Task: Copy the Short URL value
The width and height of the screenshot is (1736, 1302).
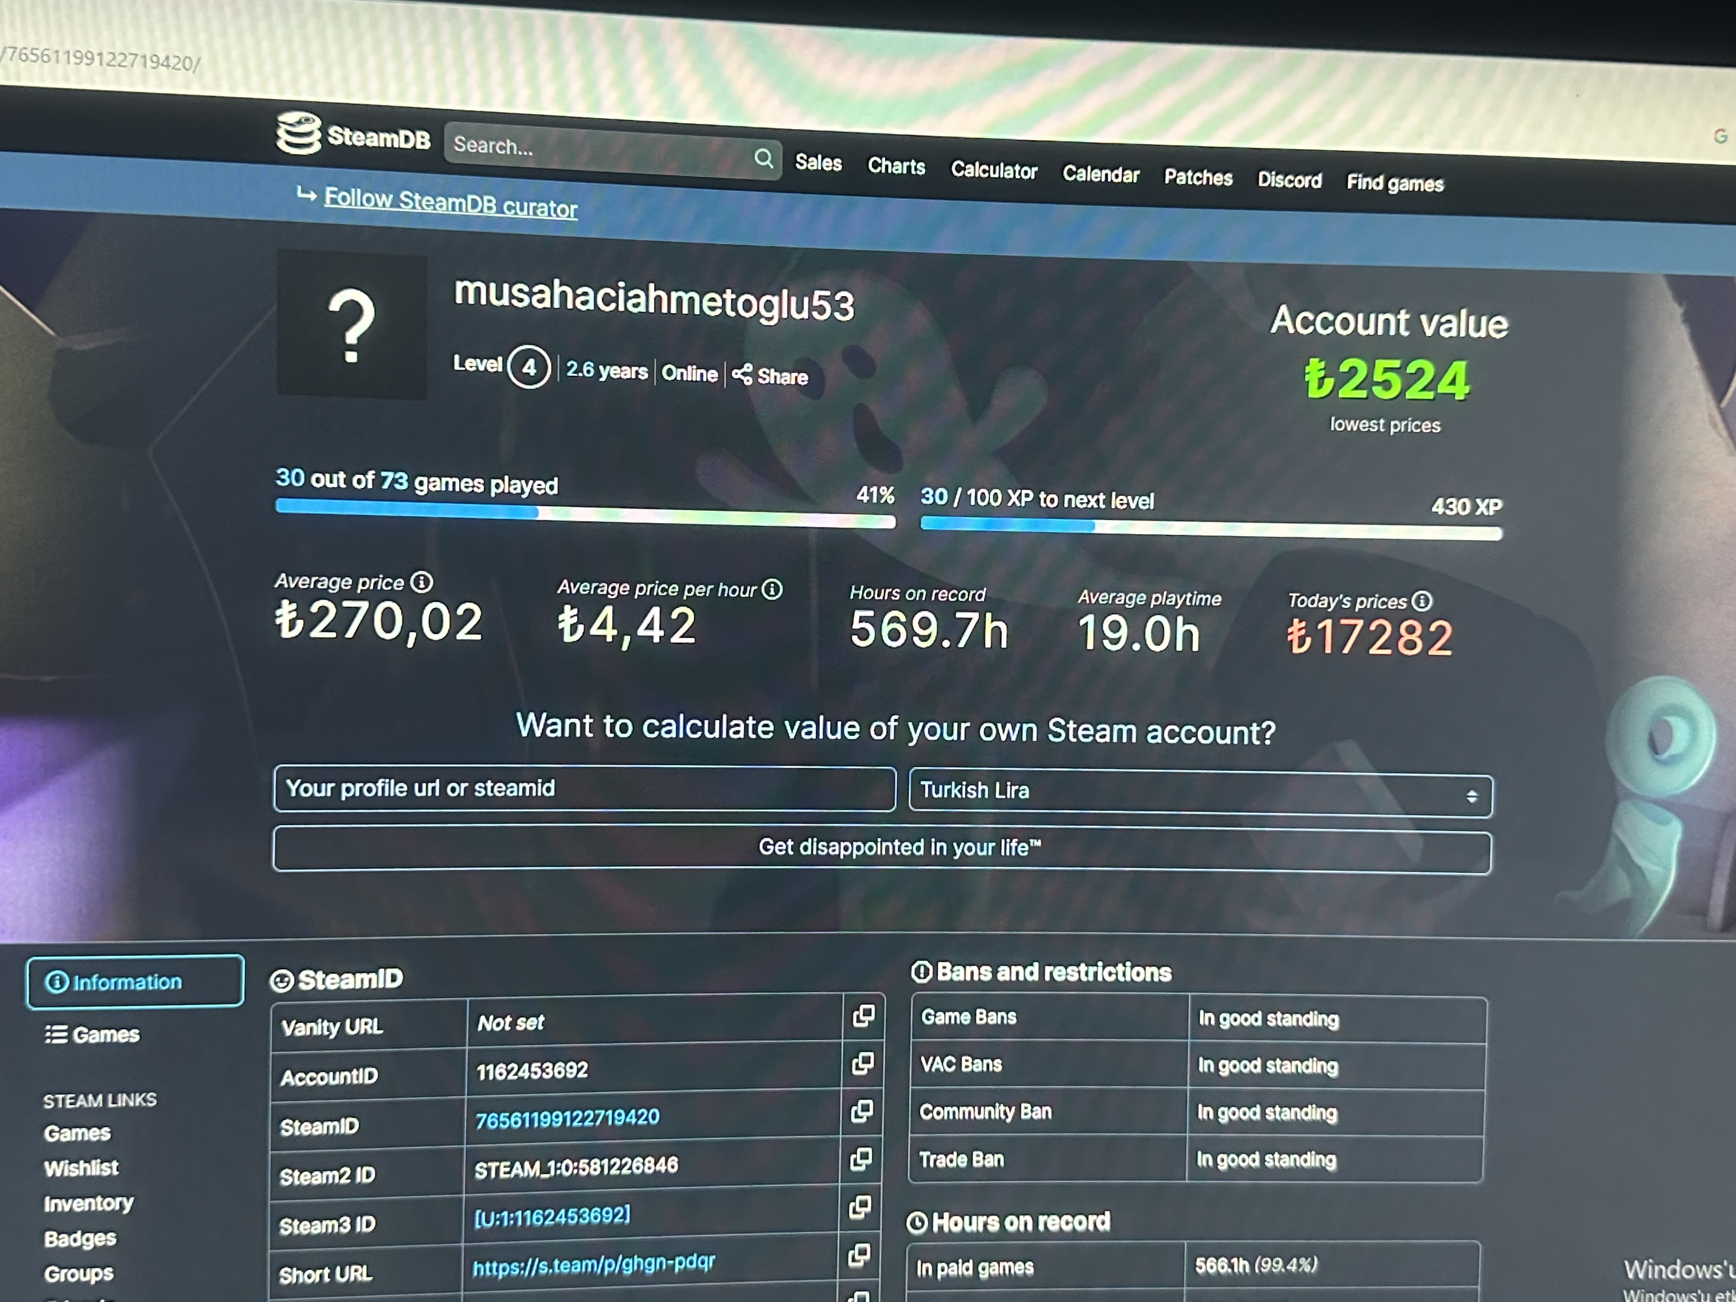Action: point(859,1255)
